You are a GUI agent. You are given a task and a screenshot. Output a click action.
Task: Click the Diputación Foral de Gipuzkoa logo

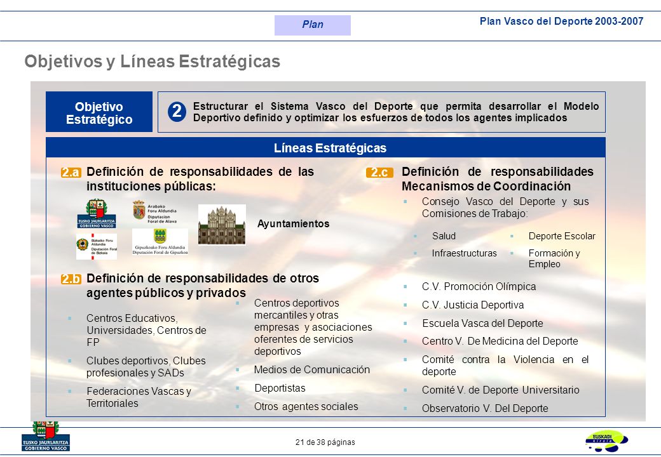tap(160, 242)
